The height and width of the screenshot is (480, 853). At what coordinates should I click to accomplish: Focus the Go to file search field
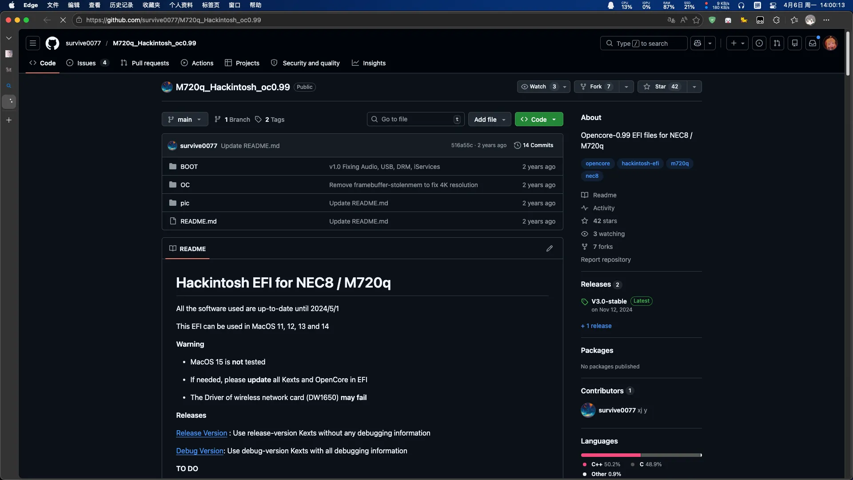tap(416, 119)
